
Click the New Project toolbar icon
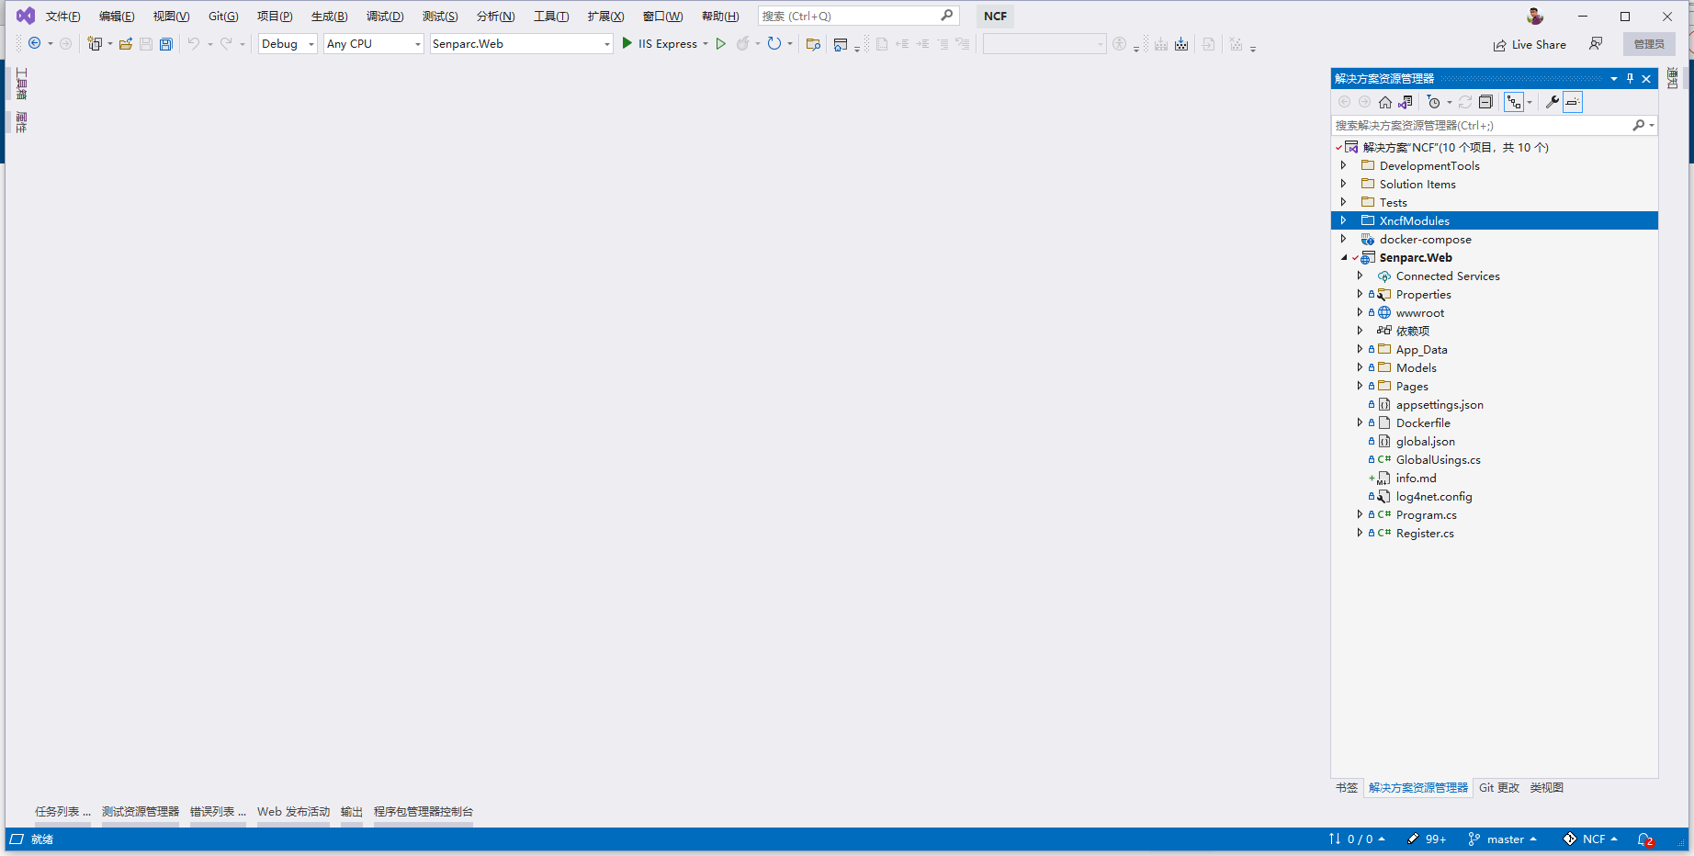[94, 43]
